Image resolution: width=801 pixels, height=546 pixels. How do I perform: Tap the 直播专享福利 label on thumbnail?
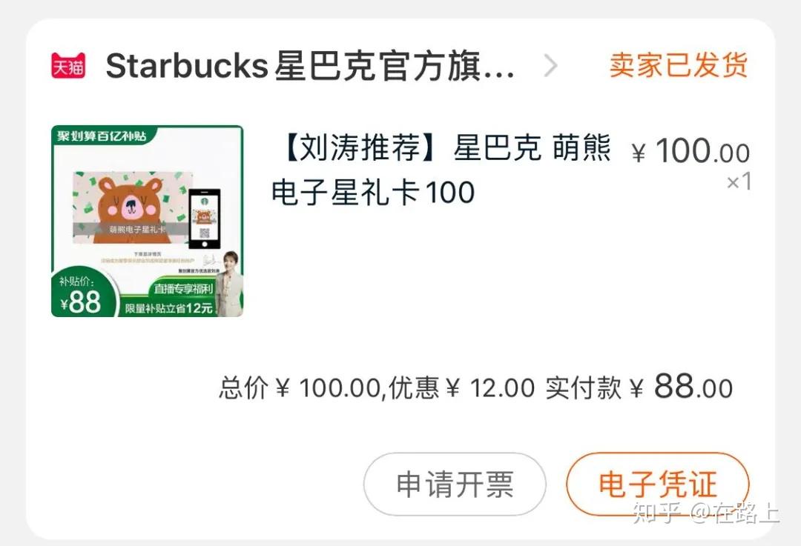(x=183, y=289)
